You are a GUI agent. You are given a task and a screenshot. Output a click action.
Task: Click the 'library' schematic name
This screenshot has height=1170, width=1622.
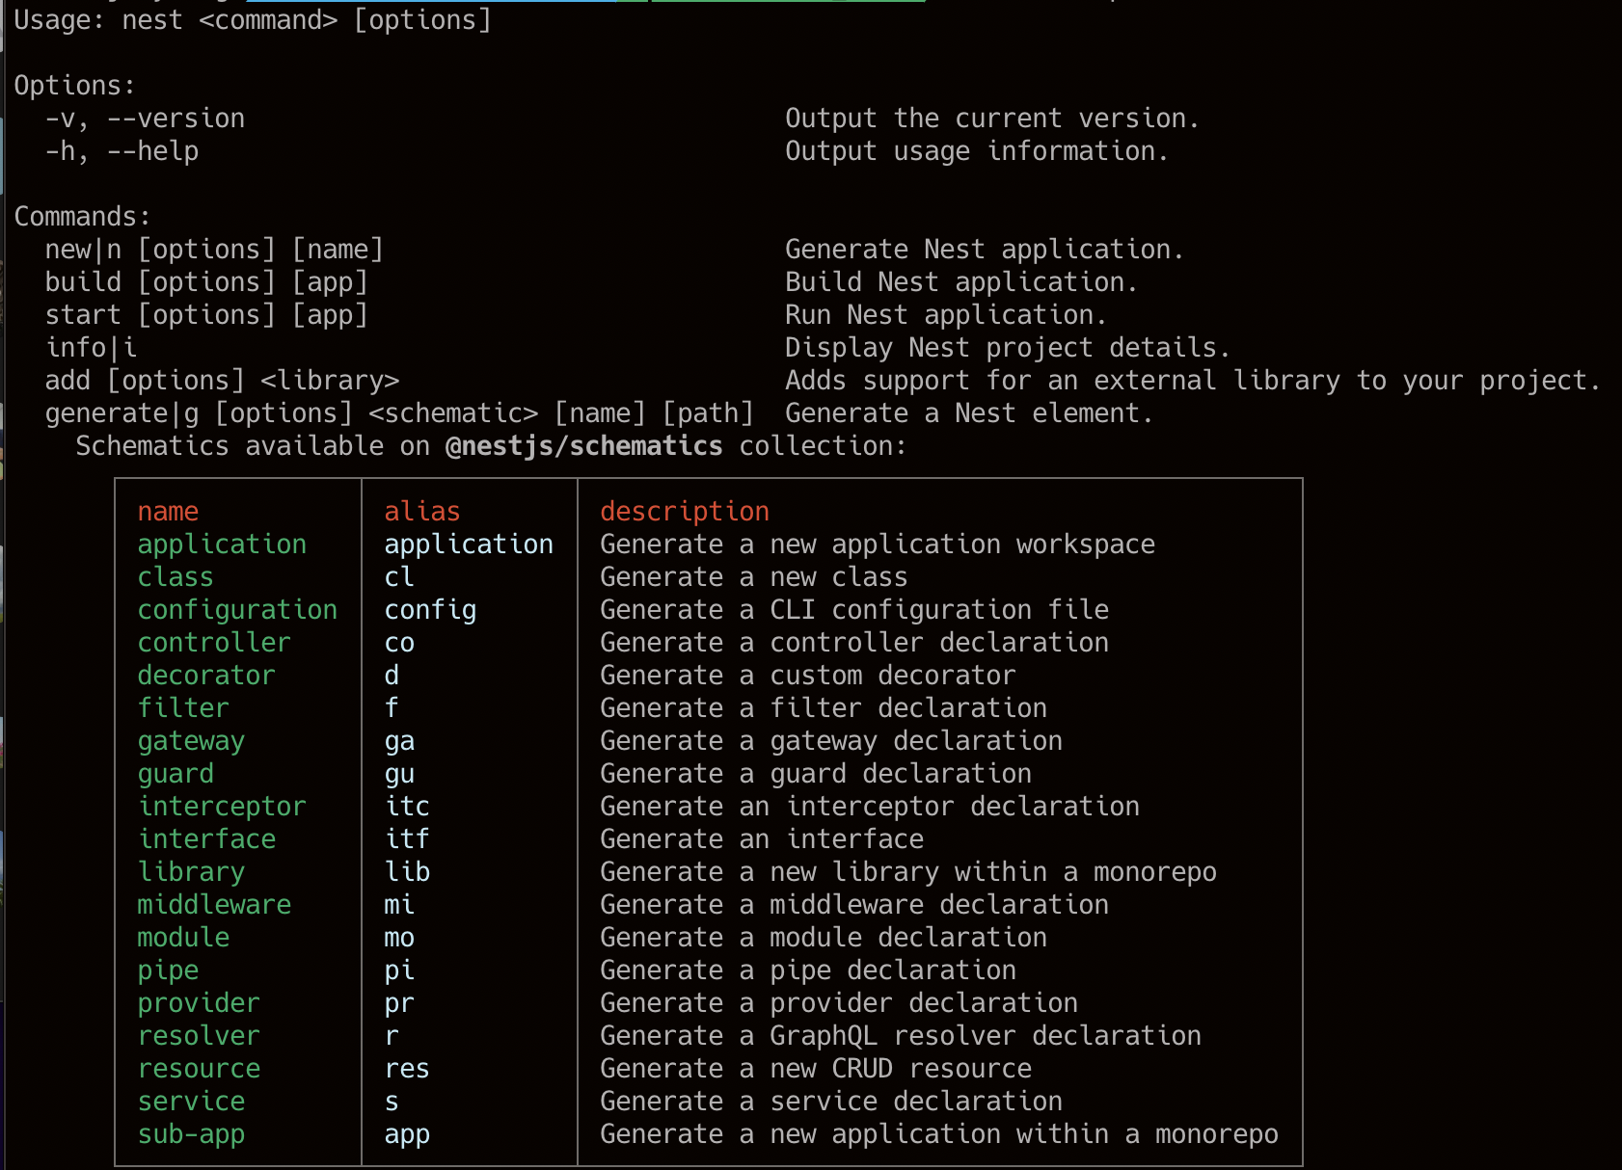pyautogui.click(x=191, y=872)
